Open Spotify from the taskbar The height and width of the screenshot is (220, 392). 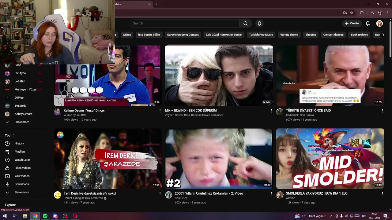(45, 216)
